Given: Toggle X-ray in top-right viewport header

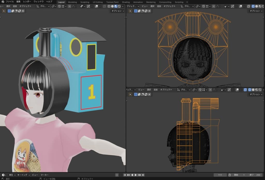Looking at the screenshot, I should (248, 6).
